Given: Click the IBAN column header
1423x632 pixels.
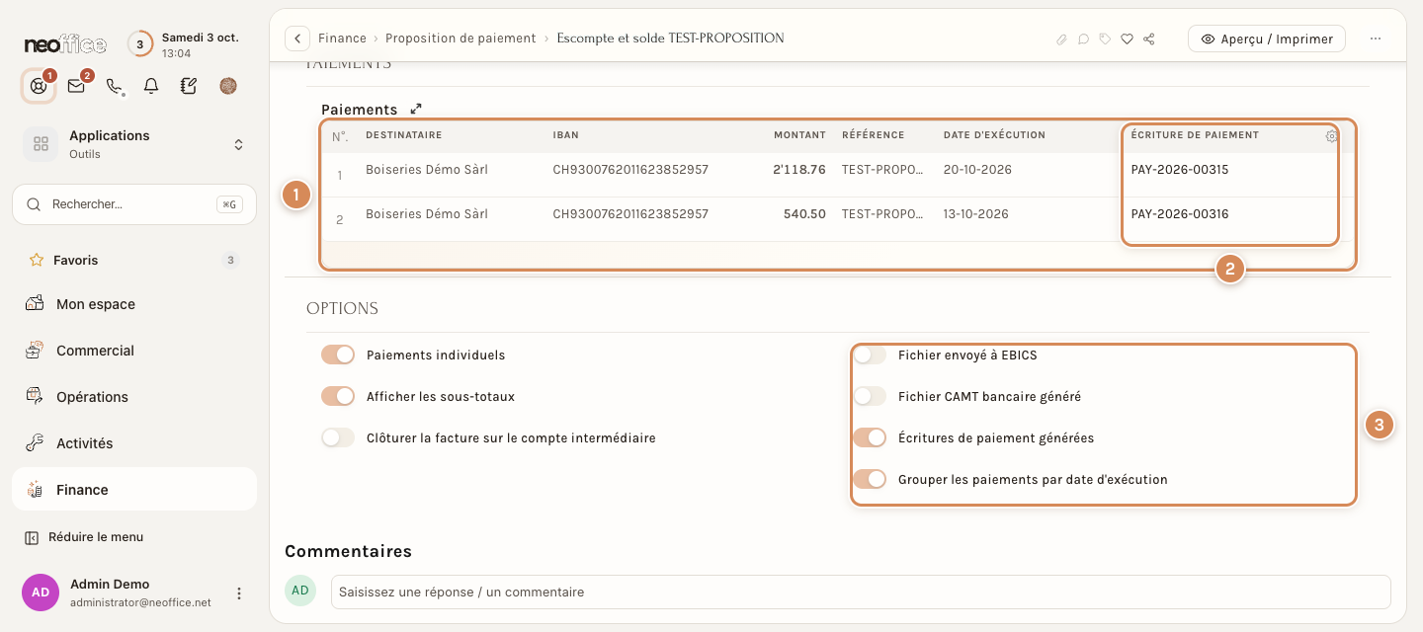Looking at the screenshot, I should tap(566, 135).
